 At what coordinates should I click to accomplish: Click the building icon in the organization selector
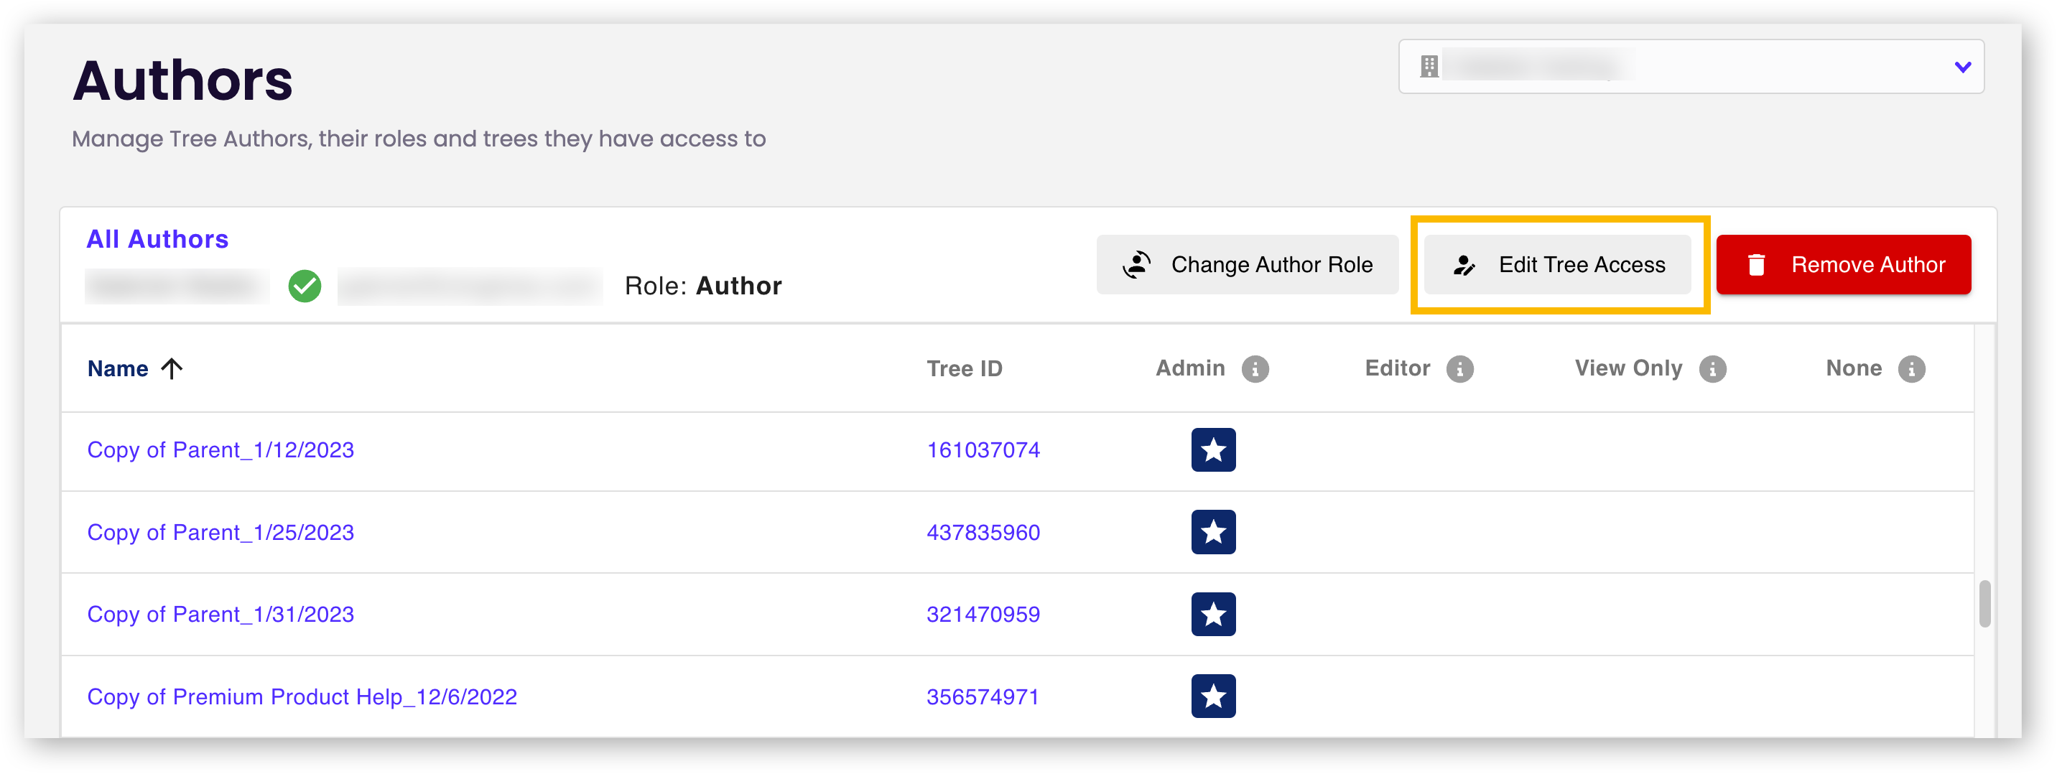click(x=1429, y=66)
